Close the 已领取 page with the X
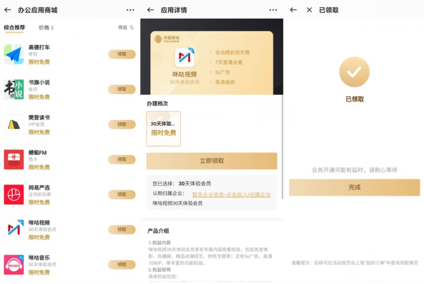Image resolution: width=424 pixels, height=284 pixels. pos(309,10)
